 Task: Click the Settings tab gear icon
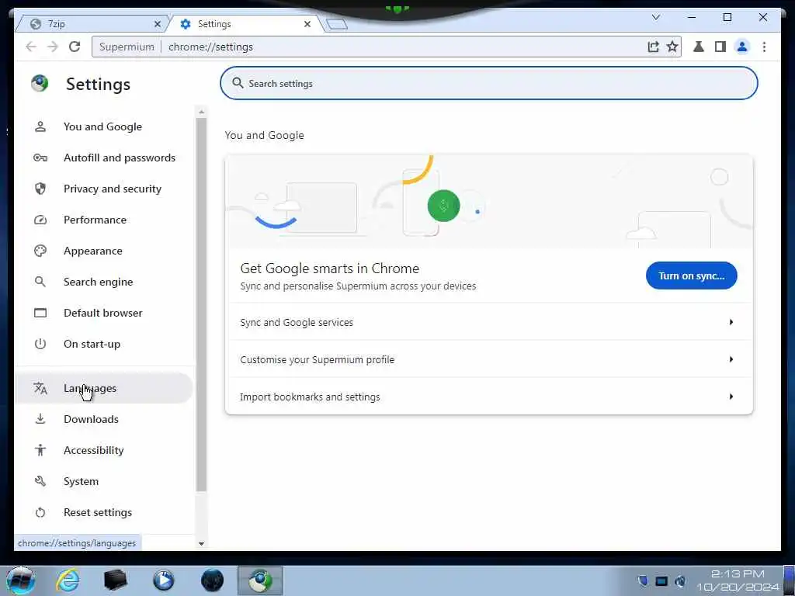point(186,24)
